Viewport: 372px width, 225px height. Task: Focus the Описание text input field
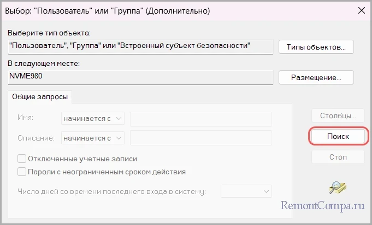(x=201, y=138)
